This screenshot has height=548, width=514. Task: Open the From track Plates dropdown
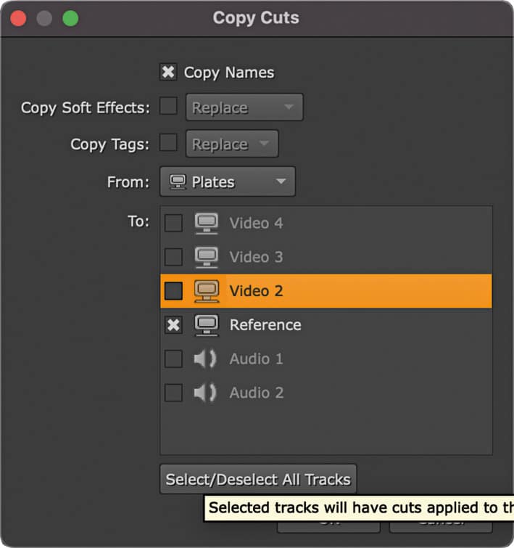click(228, 181)
